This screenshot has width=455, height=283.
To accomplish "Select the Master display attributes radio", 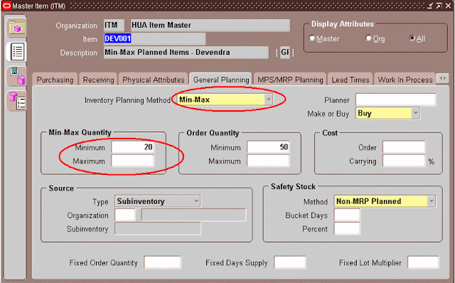I will pyautogui.click(x=312, y=38).
